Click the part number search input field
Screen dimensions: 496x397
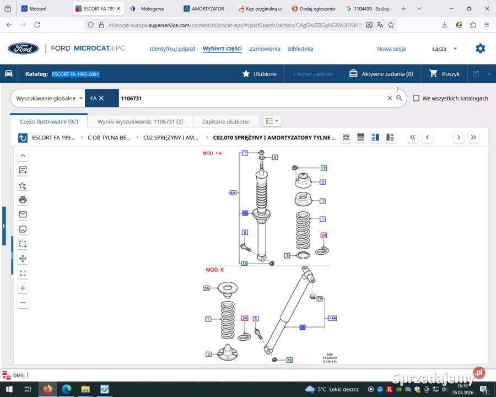[x=251, y=98]
